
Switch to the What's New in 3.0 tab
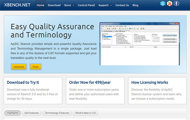pos(85,113)
